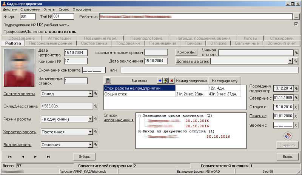Image resolution: width=302 pixels, height=175 pixels.
Task: Collapse the Завершение срока контракта node
Action: click(x=139, y=116)
